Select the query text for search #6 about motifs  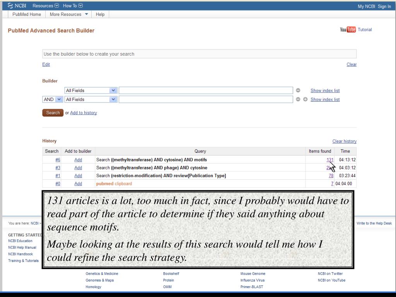pos(152,160)
